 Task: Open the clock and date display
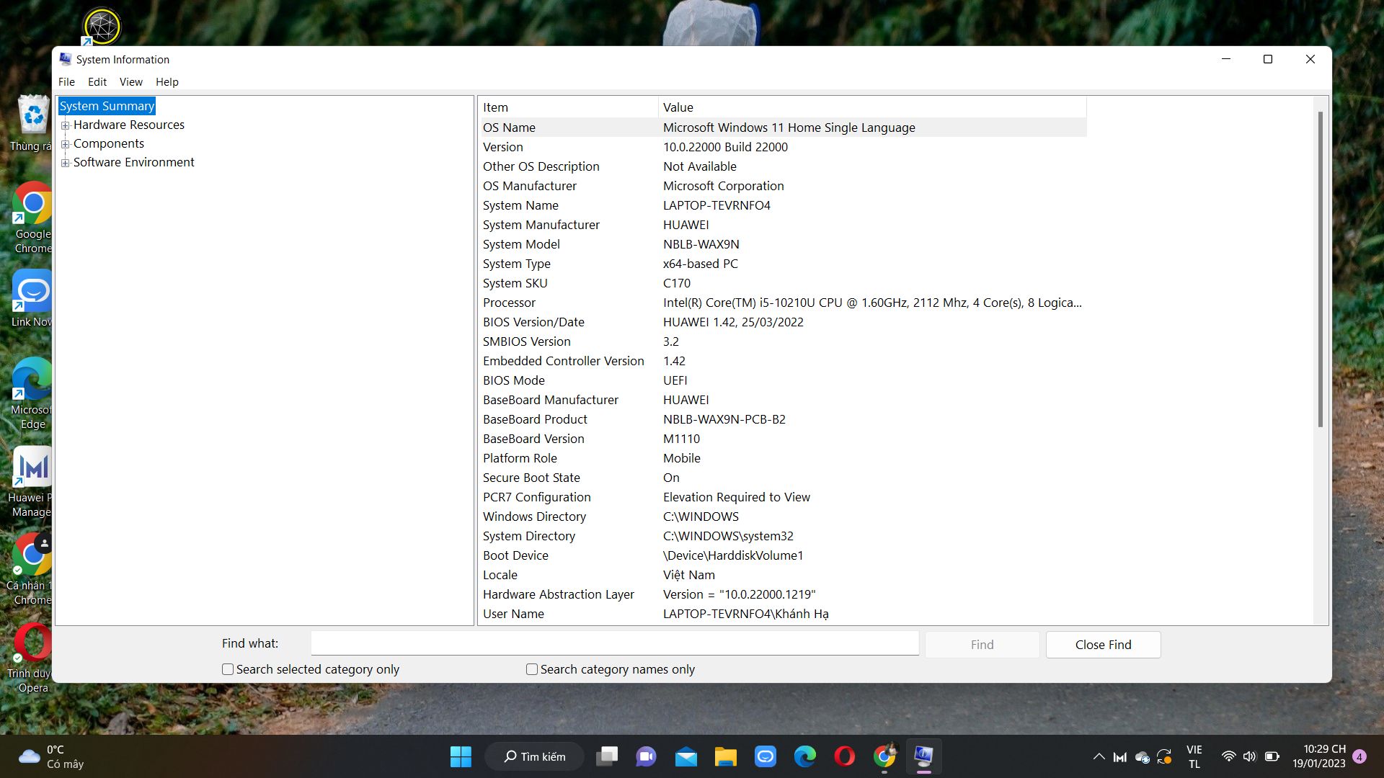pyautogui.click(x=1319, y=756)
